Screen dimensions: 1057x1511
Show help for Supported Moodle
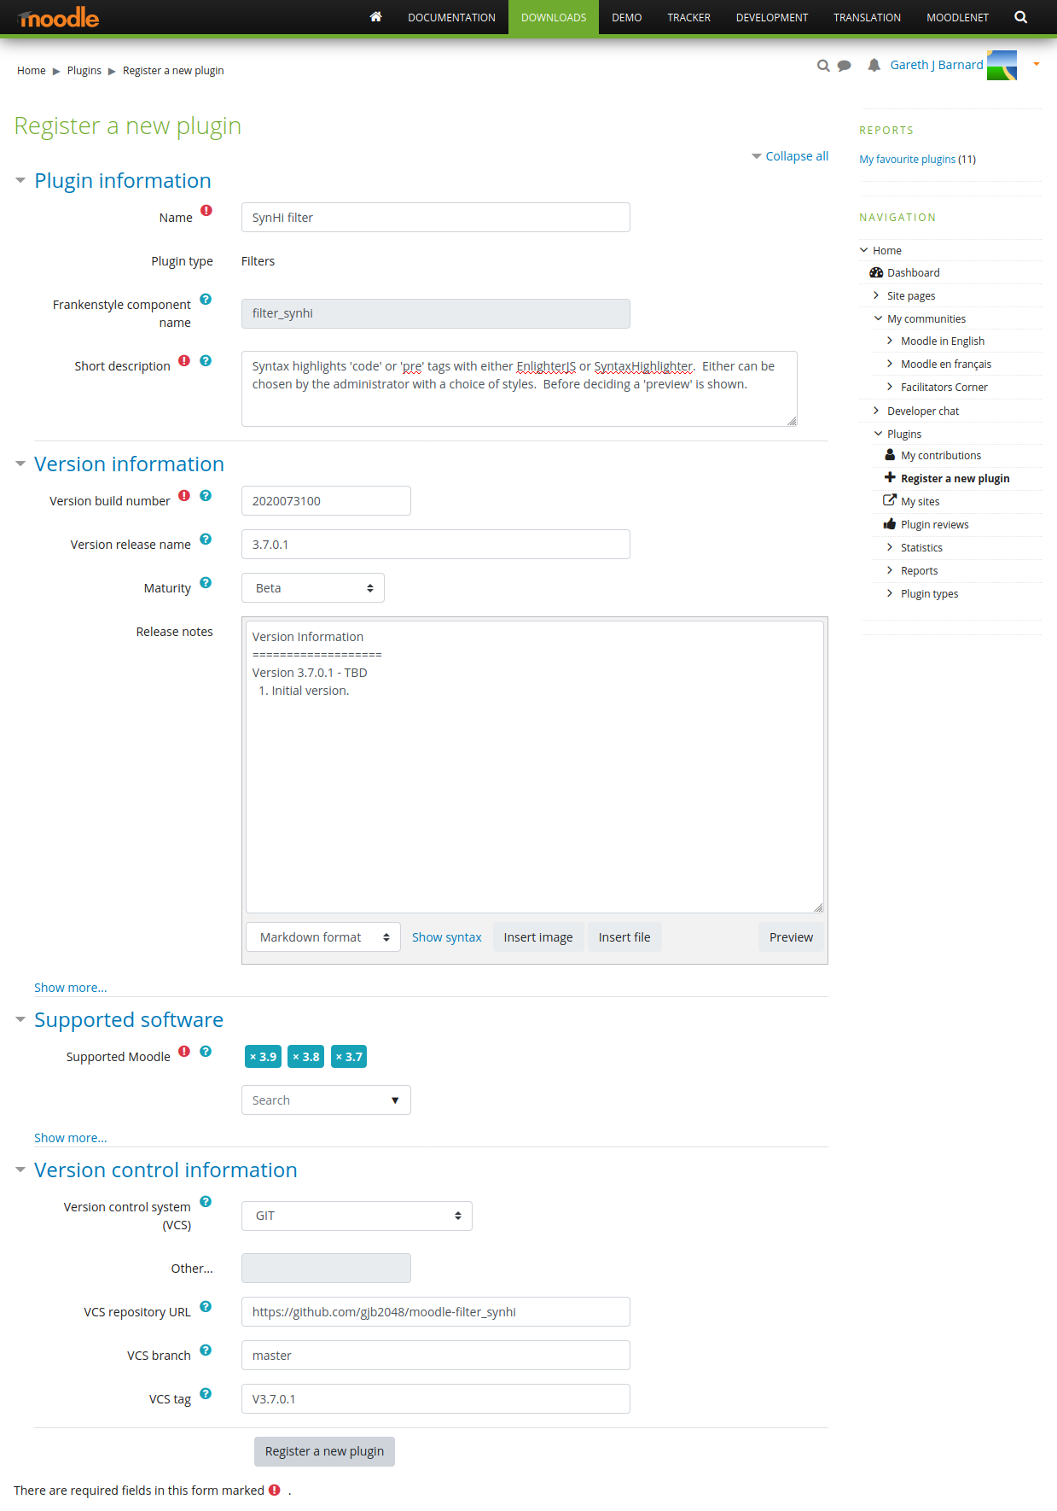coord(206,1052)
